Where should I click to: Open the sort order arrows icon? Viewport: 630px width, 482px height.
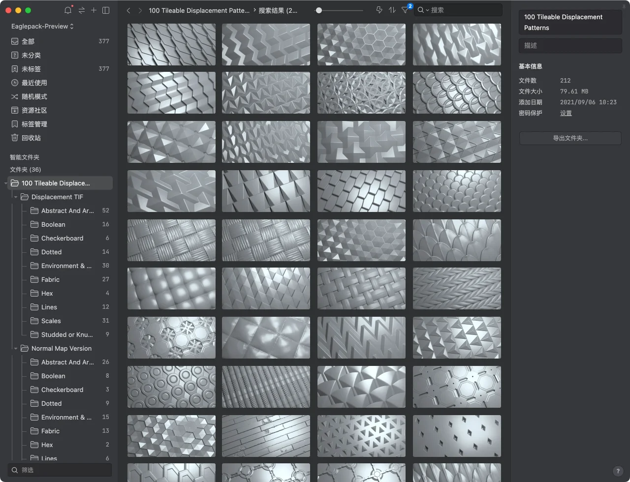[x=392, y=10]
